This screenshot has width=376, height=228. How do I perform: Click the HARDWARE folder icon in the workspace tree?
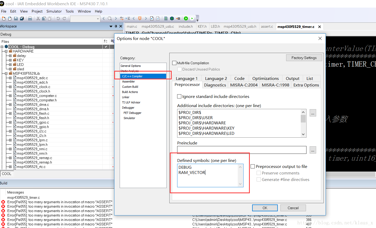pos(11,51)
